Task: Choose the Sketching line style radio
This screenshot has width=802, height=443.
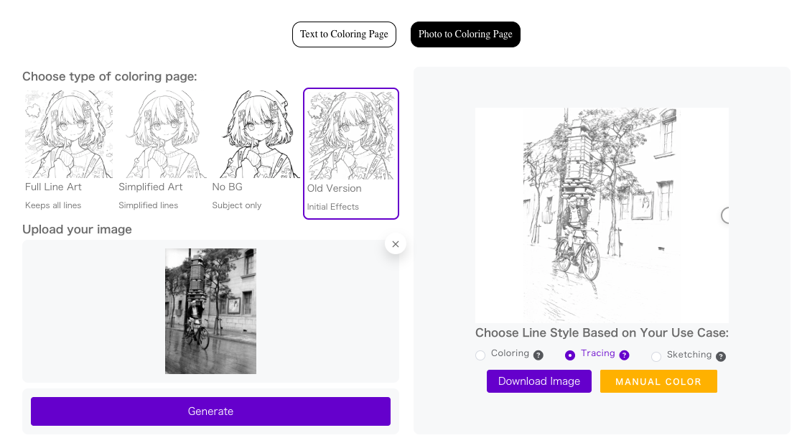Action: point(656,356)
